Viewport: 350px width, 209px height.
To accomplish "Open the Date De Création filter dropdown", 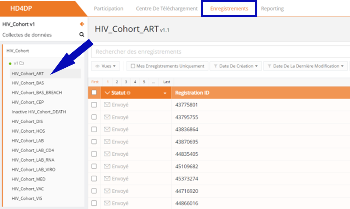I will click(x=236, y=66).
